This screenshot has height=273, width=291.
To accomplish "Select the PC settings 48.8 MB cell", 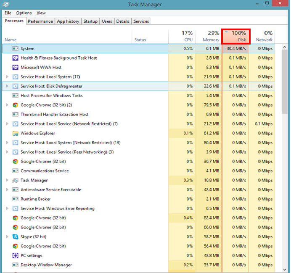I will click(208, 256).
